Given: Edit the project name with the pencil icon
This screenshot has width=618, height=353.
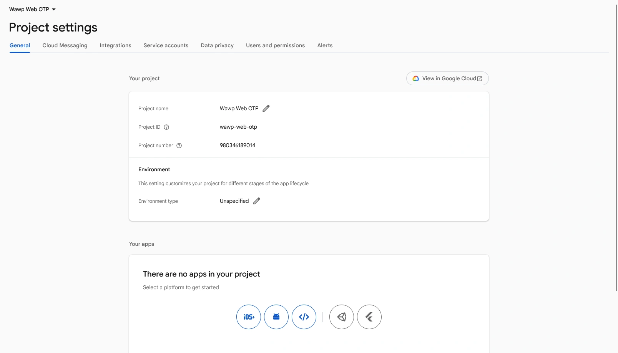Looking at the screenshot, I should point(266,108).
